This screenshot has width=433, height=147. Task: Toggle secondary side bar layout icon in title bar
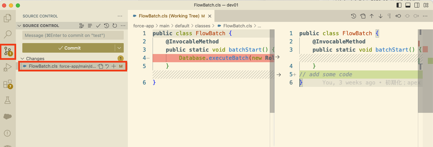(417, 5)
